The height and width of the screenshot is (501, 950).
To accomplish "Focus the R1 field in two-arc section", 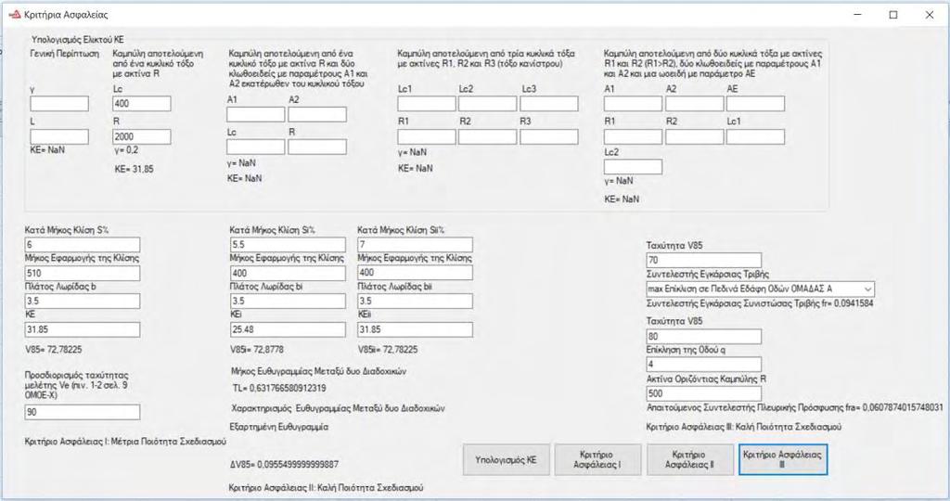I will 633,136.
